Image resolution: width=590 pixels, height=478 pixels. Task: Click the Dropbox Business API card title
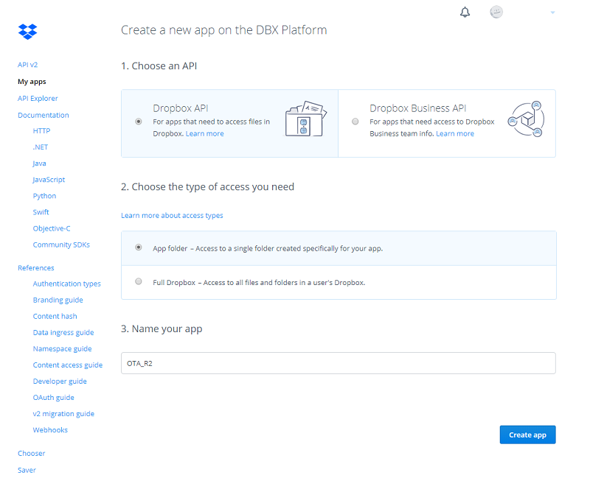(x=418, y=108)
